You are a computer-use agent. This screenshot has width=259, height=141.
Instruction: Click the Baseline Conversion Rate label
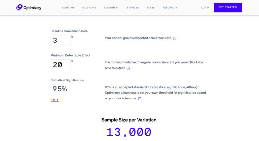click(x=69, y=31)
